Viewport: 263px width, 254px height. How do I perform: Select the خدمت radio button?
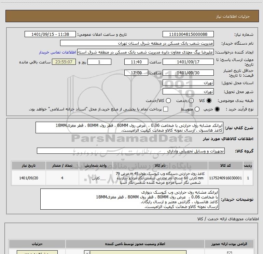click(191, 101)
